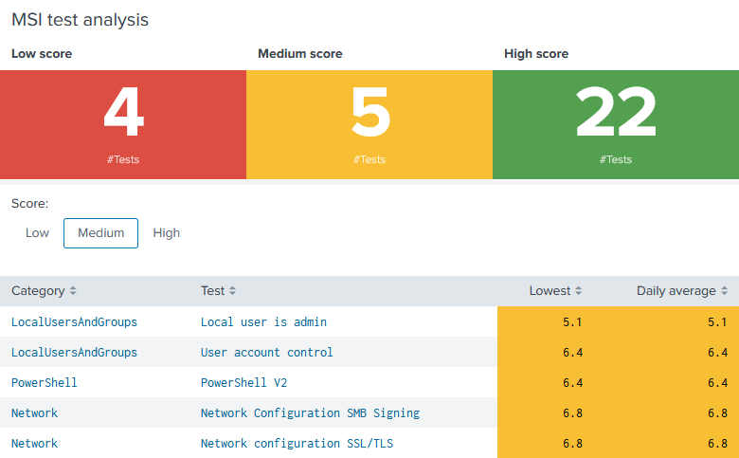Click the PowerShell category link
Screen dimensions: 739x458
[x=45, y=382]
